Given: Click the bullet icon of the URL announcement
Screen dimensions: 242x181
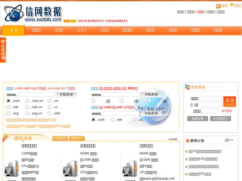Looking at the screenshot, I should 186,159.
